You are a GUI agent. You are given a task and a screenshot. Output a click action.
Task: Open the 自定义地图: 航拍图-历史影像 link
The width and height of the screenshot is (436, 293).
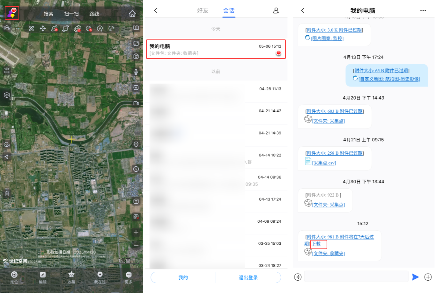tap(389, 79)
